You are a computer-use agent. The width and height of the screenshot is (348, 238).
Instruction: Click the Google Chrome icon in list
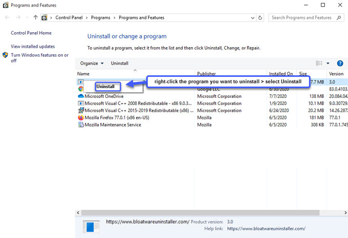[80, 89]
